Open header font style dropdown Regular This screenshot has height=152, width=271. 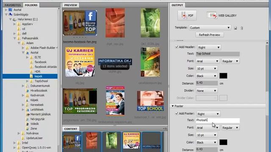pyautogui.click(x=230, y=61)
